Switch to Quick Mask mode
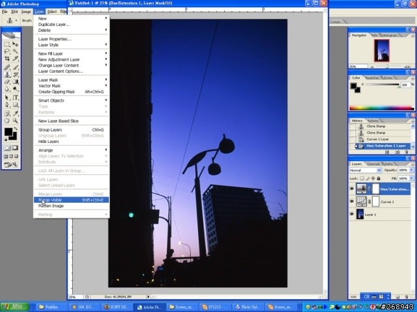Image resolution: width=417 pixels, height=312 pixels. (x=15, y=148)
